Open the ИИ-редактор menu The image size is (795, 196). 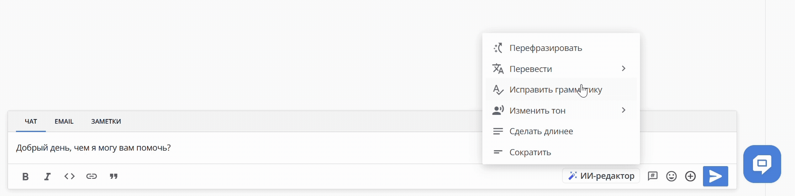(601, 176)
